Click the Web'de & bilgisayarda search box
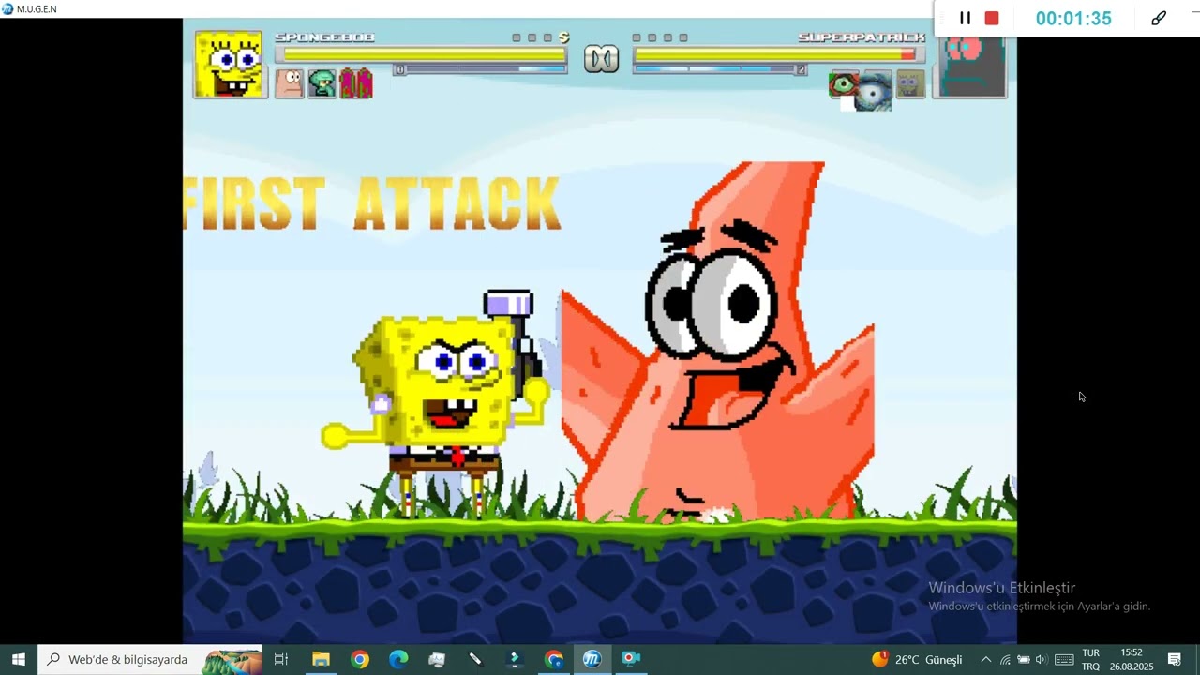 tap(151, 659)
